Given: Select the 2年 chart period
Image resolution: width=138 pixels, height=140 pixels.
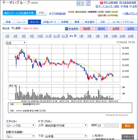Looking at the screenshot, I should 89,36.
